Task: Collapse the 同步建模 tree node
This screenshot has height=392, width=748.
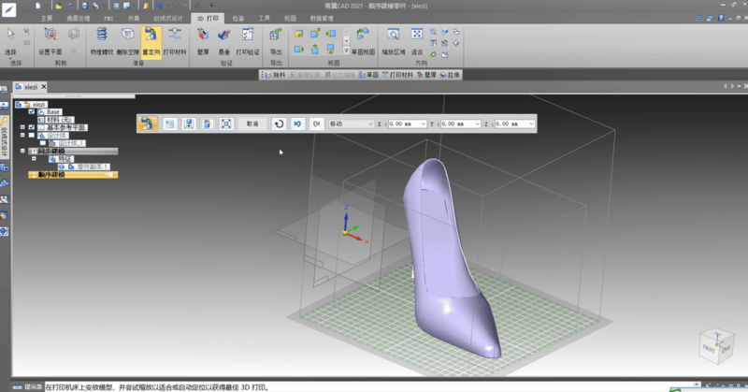Action: [23, 150]
